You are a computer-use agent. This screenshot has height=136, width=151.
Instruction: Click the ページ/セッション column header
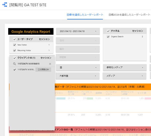coord(111,93)
